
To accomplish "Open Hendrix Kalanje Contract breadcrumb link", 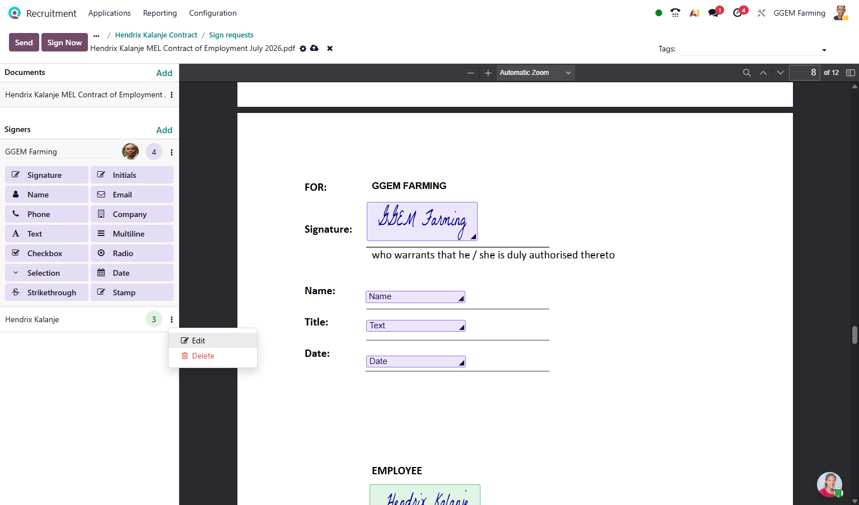I will (x=156, y=35).
